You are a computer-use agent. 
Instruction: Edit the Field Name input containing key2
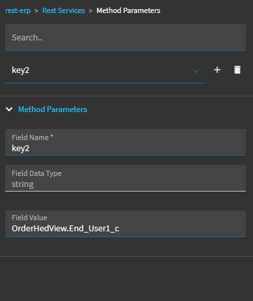[126, 142]
